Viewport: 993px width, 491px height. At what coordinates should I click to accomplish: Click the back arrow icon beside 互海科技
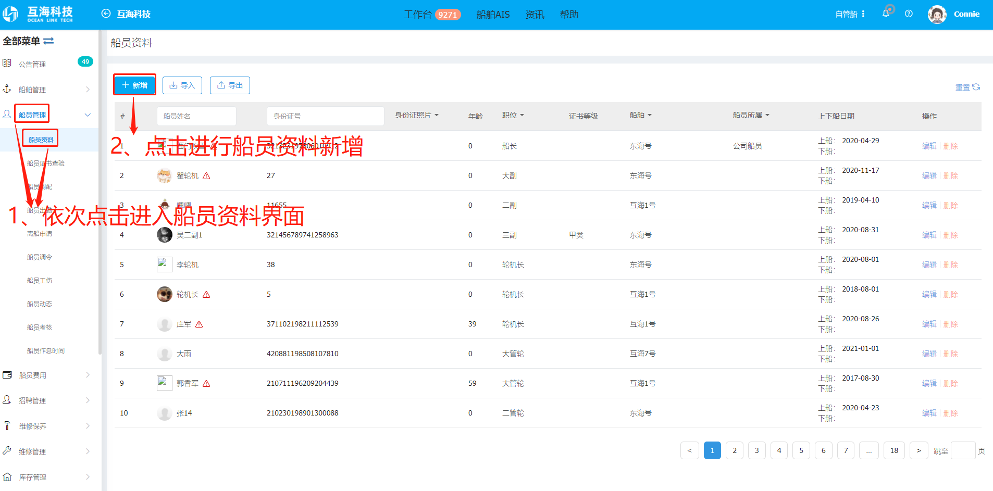coord(106,14)
